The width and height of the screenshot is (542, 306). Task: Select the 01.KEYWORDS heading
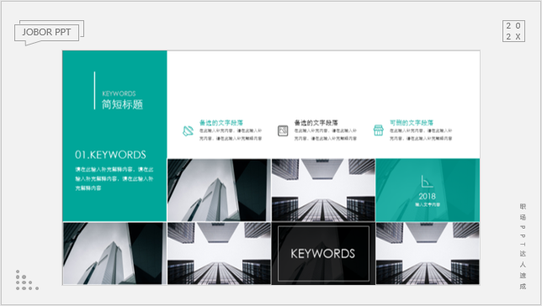pyautogui.click(x=110, y=155)
